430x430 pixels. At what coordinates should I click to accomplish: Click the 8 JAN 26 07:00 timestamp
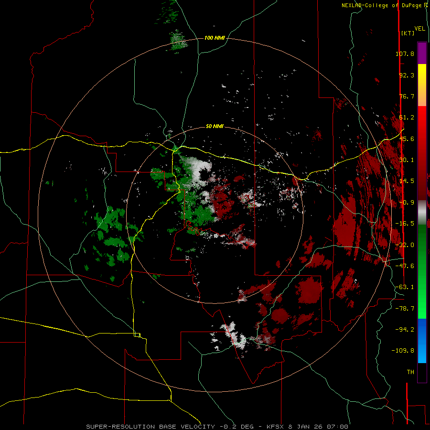click(318, 427)
